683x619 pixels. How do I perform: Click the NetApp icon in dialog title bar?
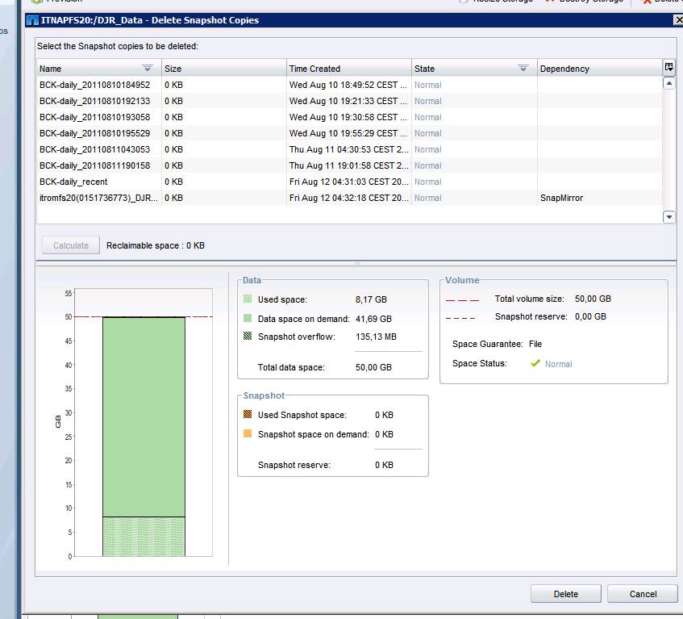[x=32, y=20]
